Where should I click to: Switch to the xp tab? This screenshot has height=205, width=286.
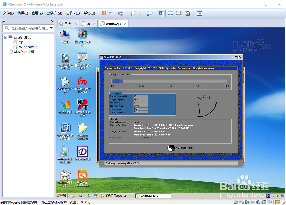[x=88, y=24]
